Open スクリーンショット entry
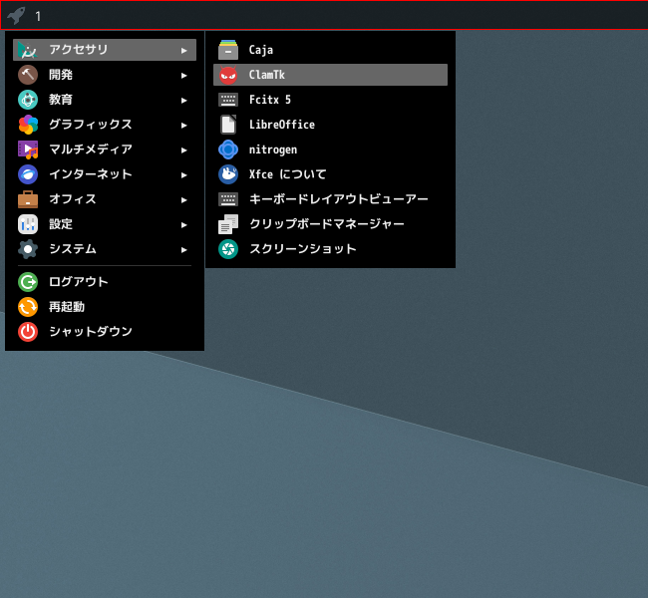The height and width of the screenshot is (598, 648). (x=330, y=249)
